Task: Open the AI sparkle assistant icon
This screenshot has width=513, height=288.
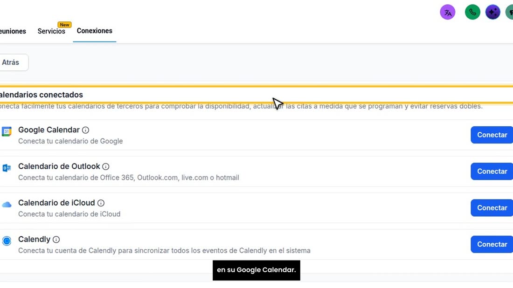Action: tap(493, 13)
